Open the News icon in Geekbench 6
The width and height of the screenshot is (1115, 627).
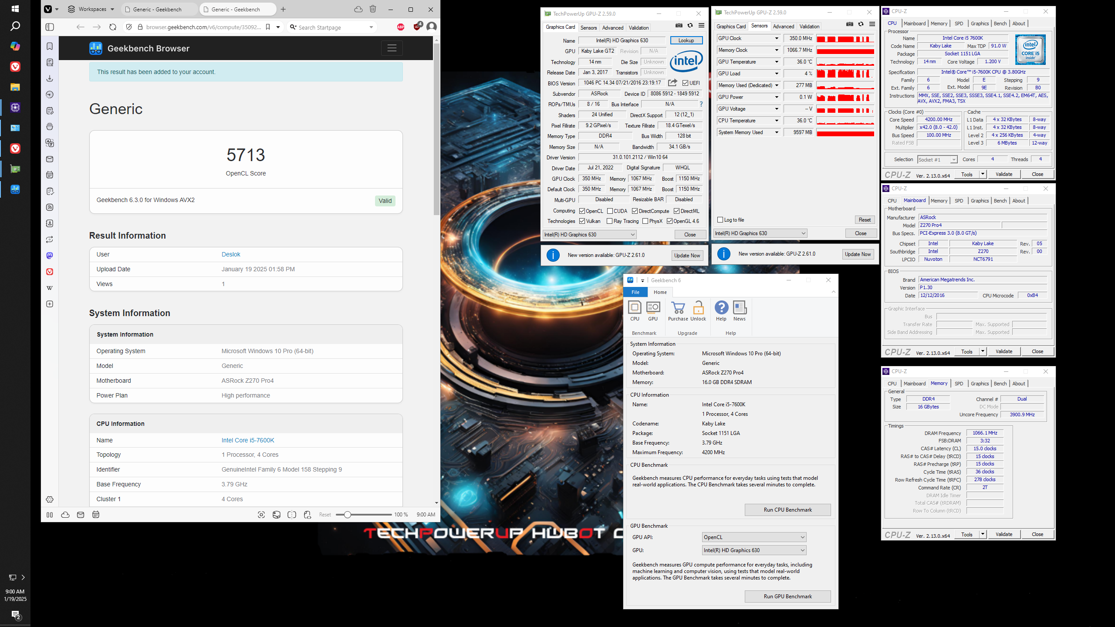[740, 311]
